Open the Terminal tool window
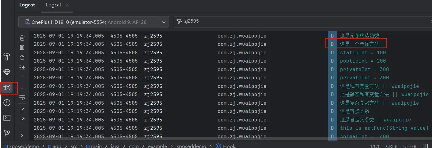Viewport: 432px width, 148px height. pos(7,118)
